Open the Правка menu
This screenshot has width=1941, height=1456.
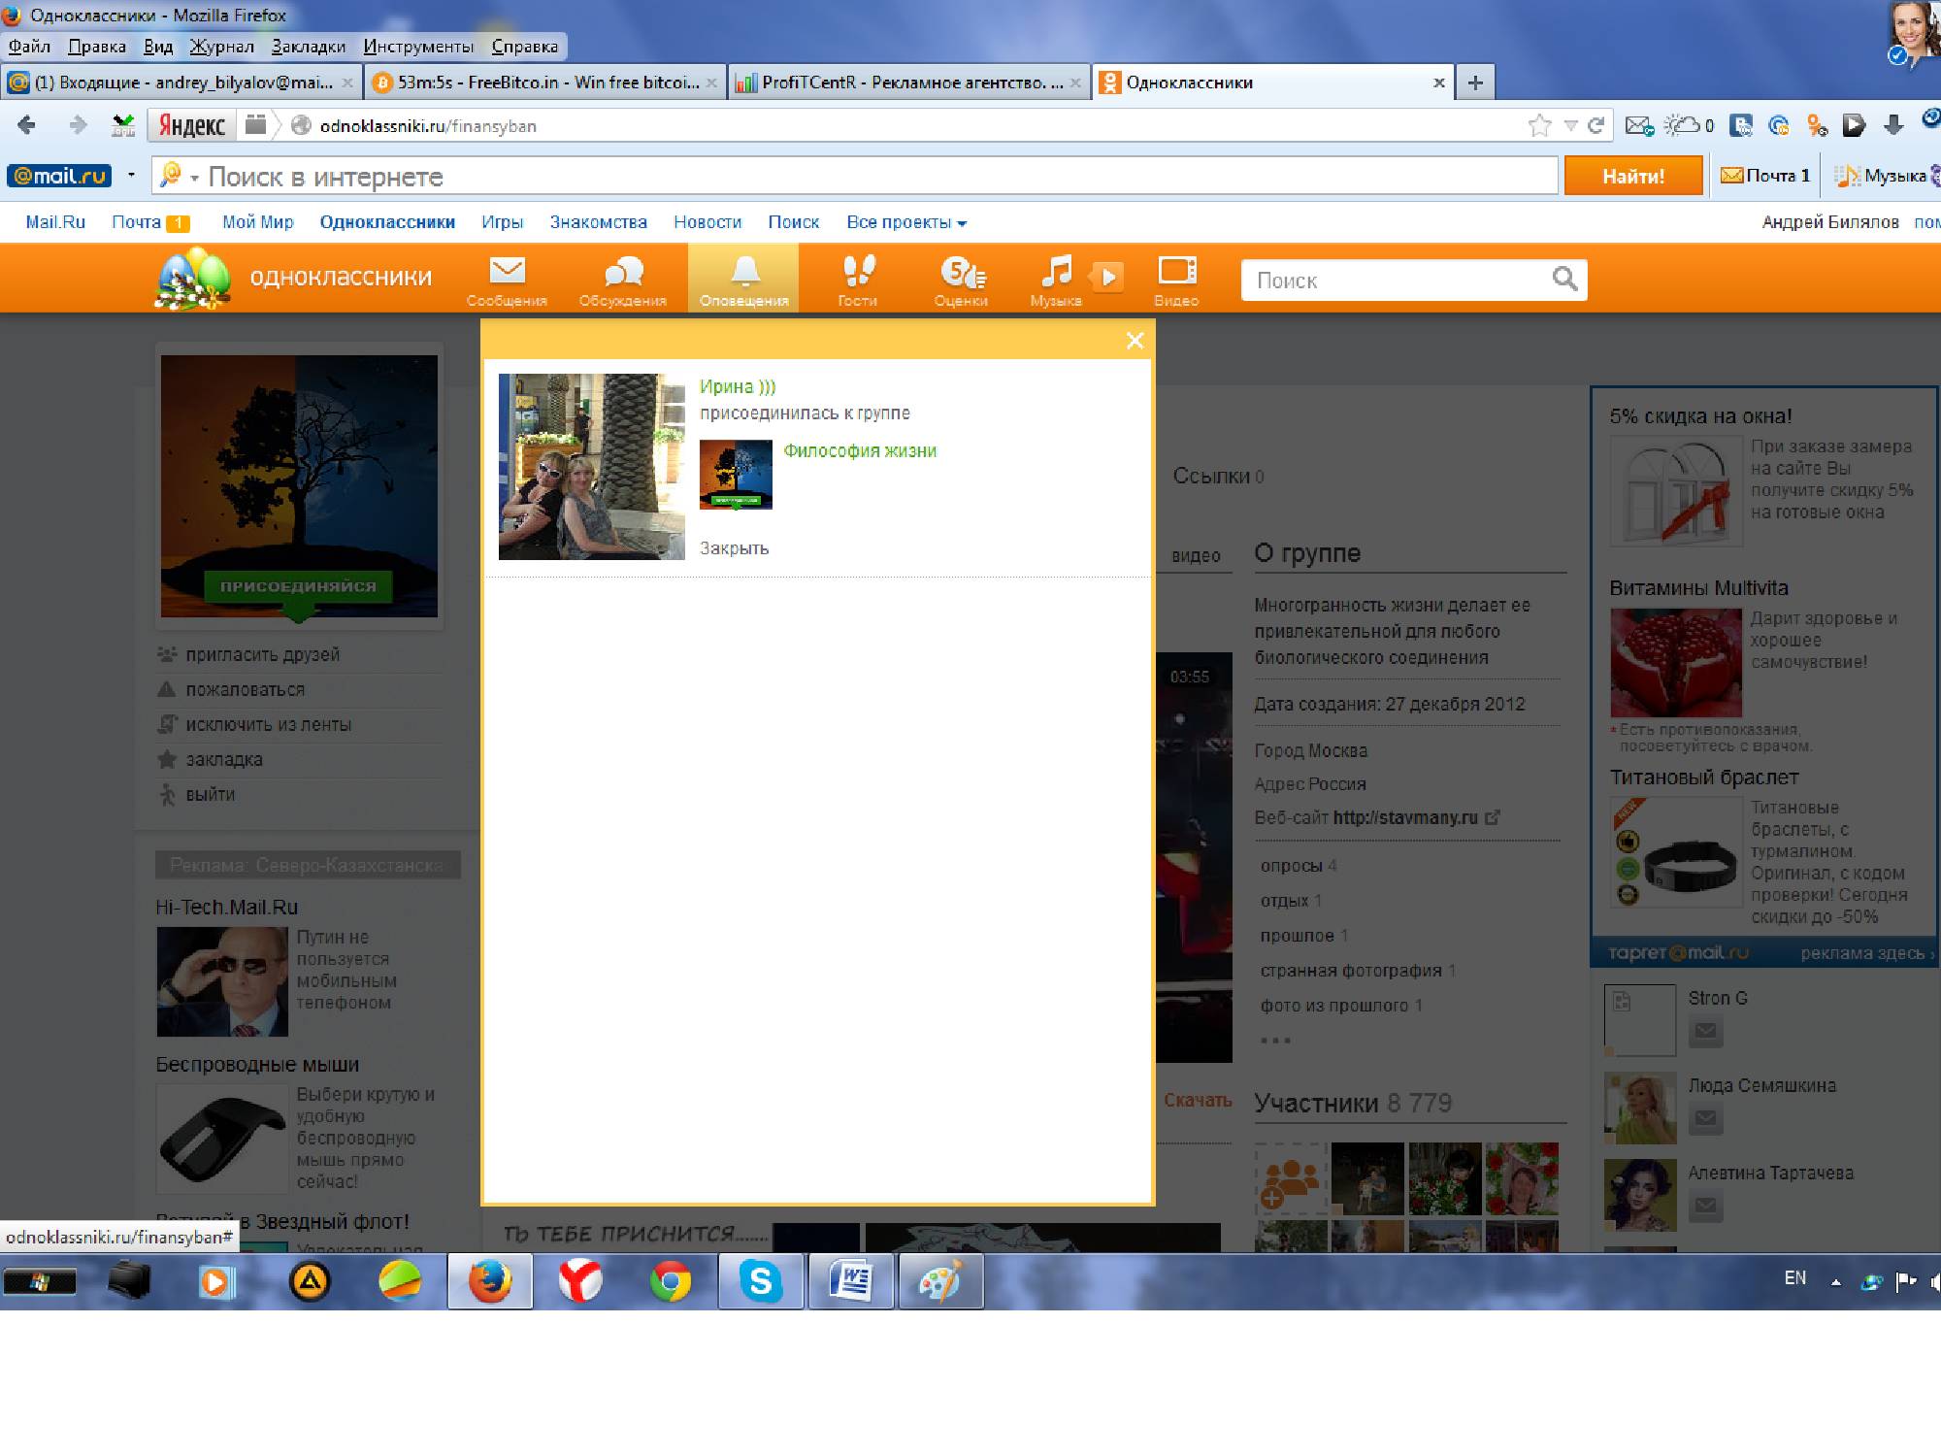tap(97, 47)
